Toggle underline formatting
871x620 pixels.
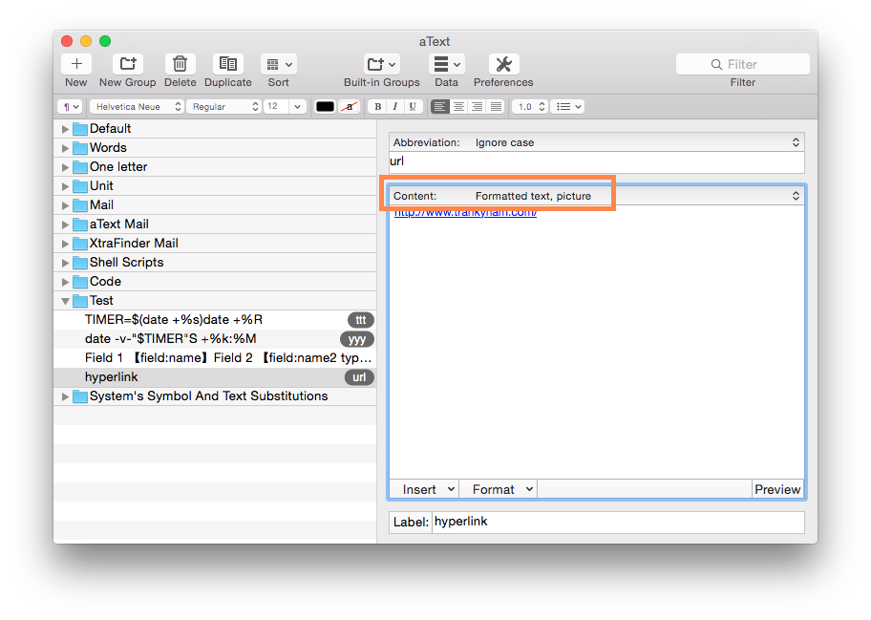pos(413,107)
